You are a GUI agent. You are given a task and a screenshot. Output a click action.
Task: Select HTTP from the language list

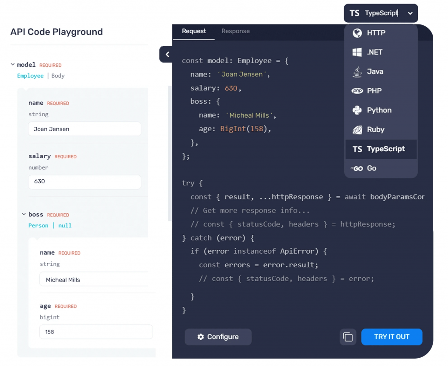click(381, 33)
